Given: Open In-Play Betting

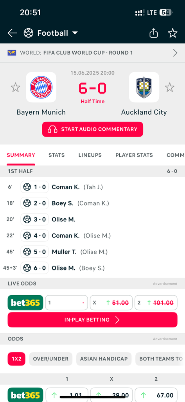Looking at the screenshot, I should (92, 320).
